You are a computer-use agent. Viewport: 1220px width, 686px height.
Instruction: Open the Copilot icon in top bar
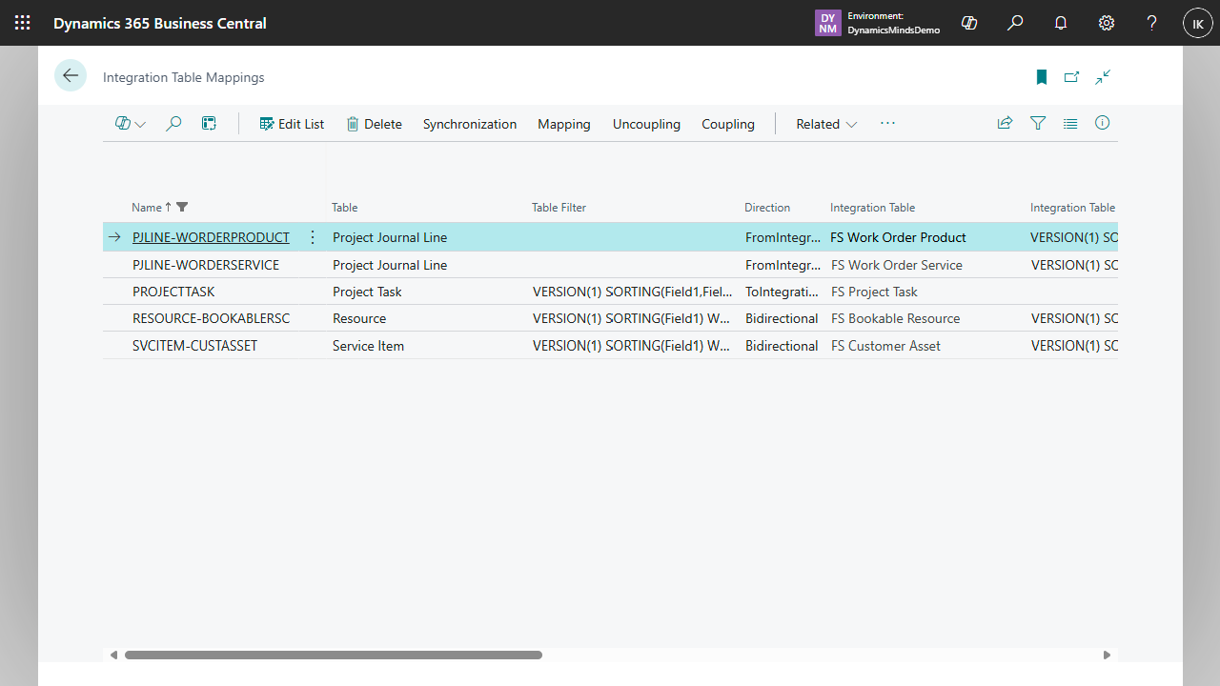click(x=969, y=23)
